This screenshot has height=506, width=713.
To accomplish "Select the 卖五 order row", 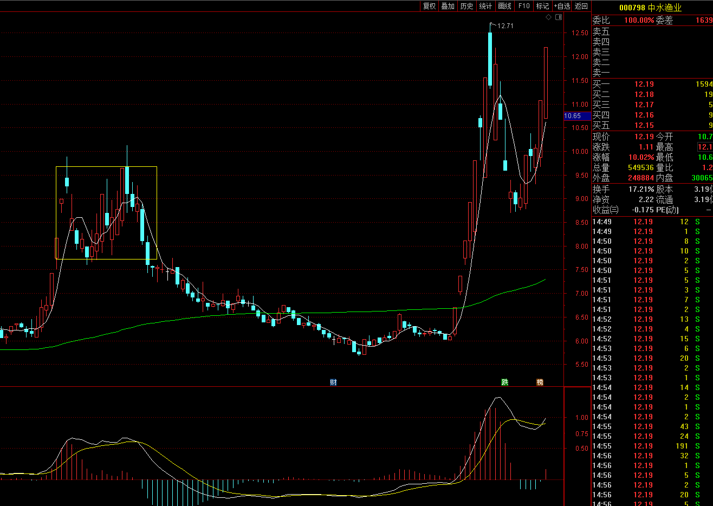I will [x=652, y=32].
